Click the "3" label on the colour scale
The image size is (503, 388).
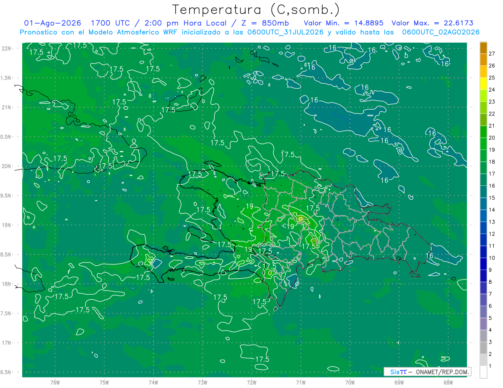tap(490, 342)
